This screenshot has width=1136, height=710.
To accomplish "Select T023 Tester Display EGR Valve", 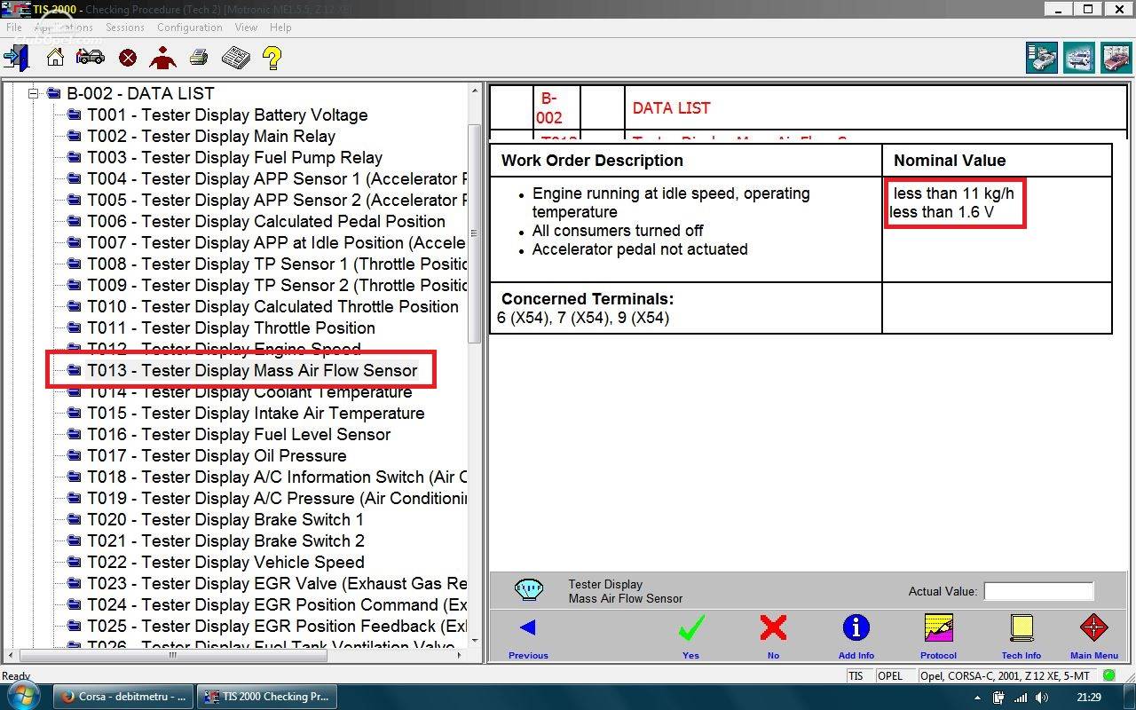I will [277, 583].
